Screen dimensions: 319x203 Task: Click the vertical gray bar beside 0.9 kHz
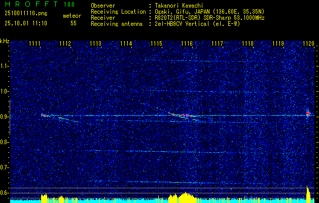click(x=10, y=117)
